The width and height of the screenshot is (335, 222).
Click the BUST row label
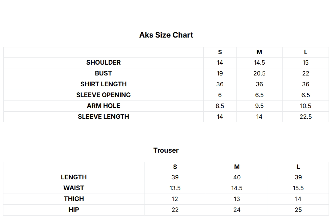(104, 73)
